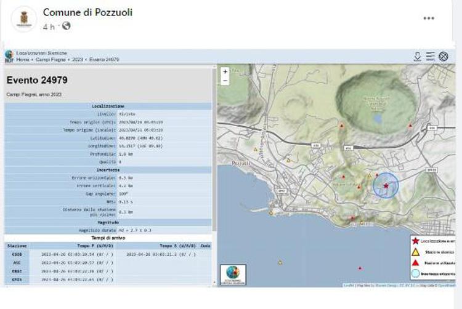Screen dimensions: 462x309
Task: Open the post's 4 h timestamp link
Action: click(x=49, y=26)
